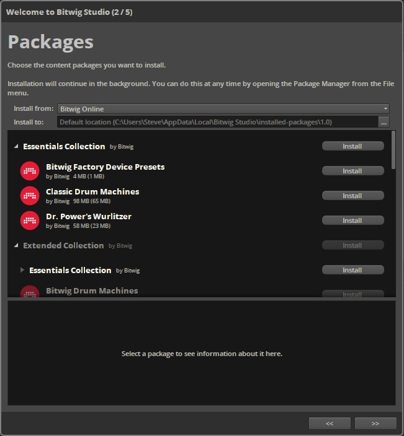Viewport: 404px width, 436px height.
Task: Expand the nested Essentials Collection under Extended
Action: coord(22,270)
